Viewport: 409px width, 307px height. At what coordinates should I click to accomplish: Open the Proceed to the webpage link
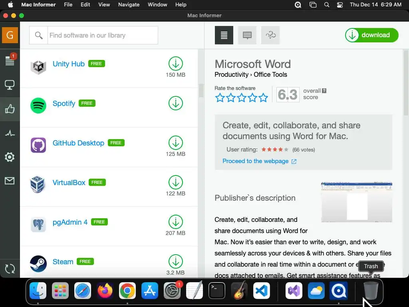259,161
